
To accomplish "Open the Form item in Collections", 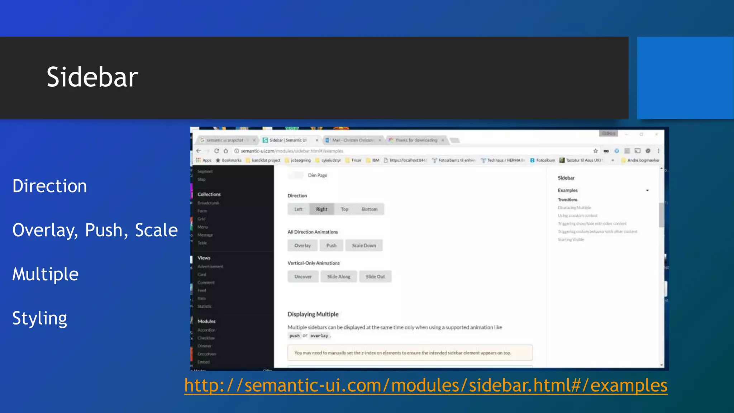I will click(x=202, y=211).
